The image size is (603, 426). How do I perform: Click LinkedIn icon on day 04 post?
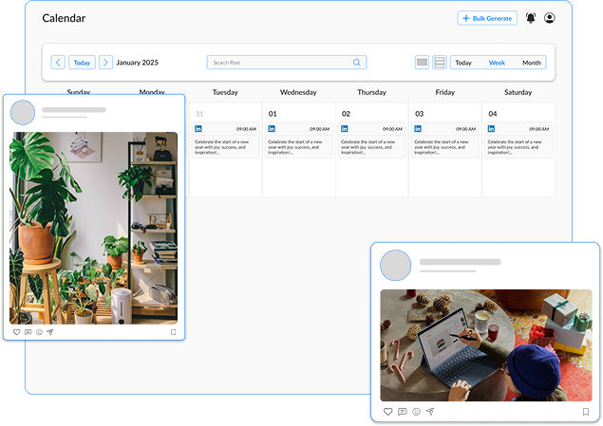(x=491, y=129)
